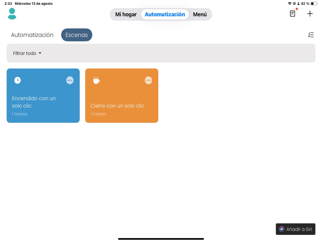322x242 pixels.
Task: Tap the status bar date Miércoles 13 de agosto
Action: [x=34, y=4]
